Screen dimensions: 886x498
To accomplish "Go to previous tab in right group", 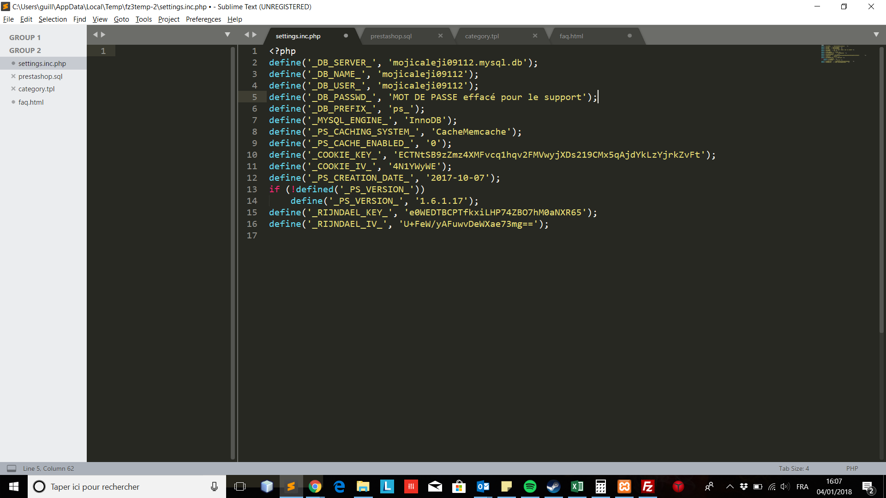I will 246,35.
